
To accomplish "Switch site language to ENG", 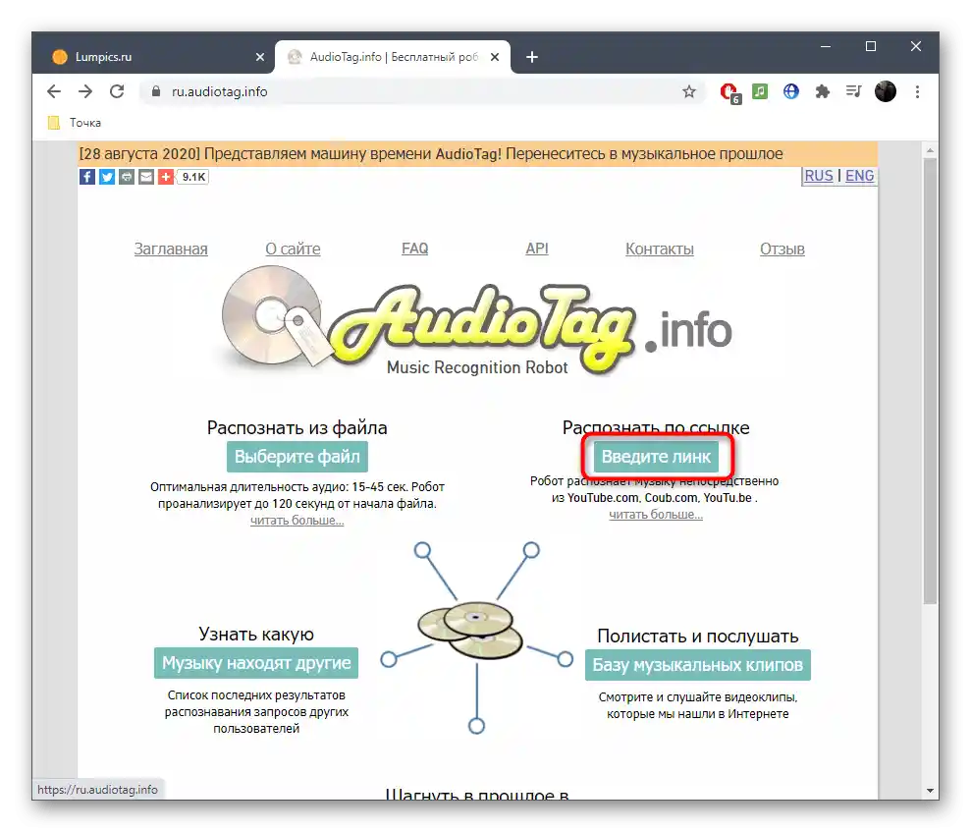I will click(859, 176).
